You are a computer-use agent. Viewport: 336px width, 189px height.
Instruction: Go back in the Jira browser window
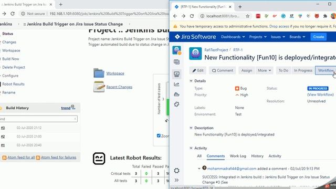(x=175, y=16)
